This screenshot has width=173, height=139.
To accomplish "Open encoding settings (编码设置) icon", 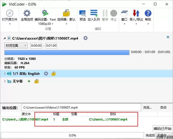I will click(45, 13).
